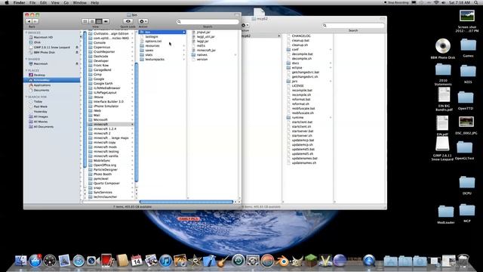Go forward in the bin Finder window

(35, 21)
